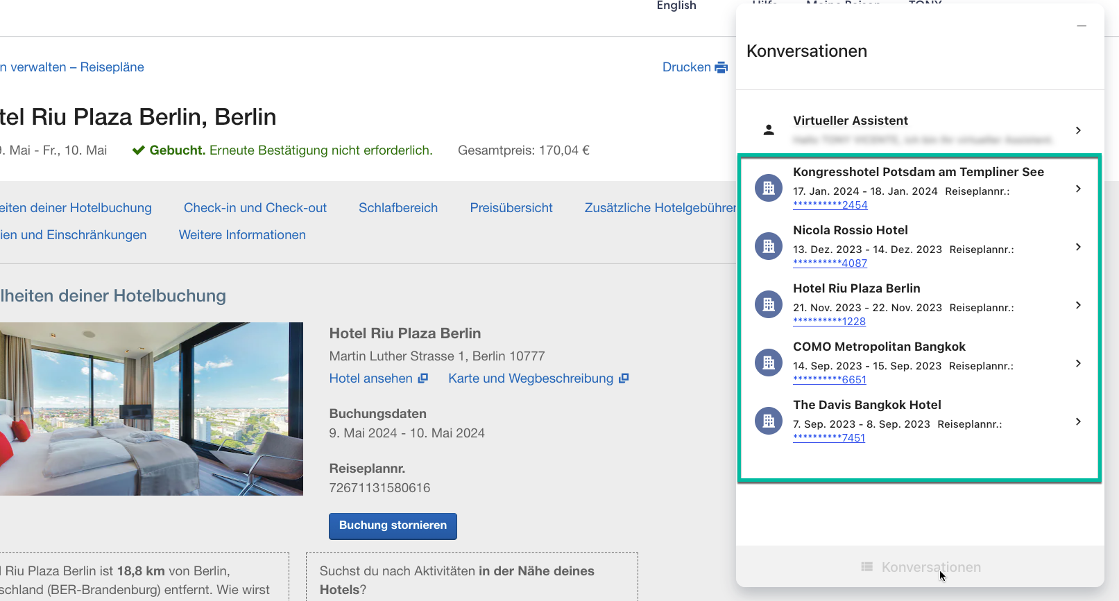
Task: Click the list icon beside bottom Konversationen label
Action: 867,567
